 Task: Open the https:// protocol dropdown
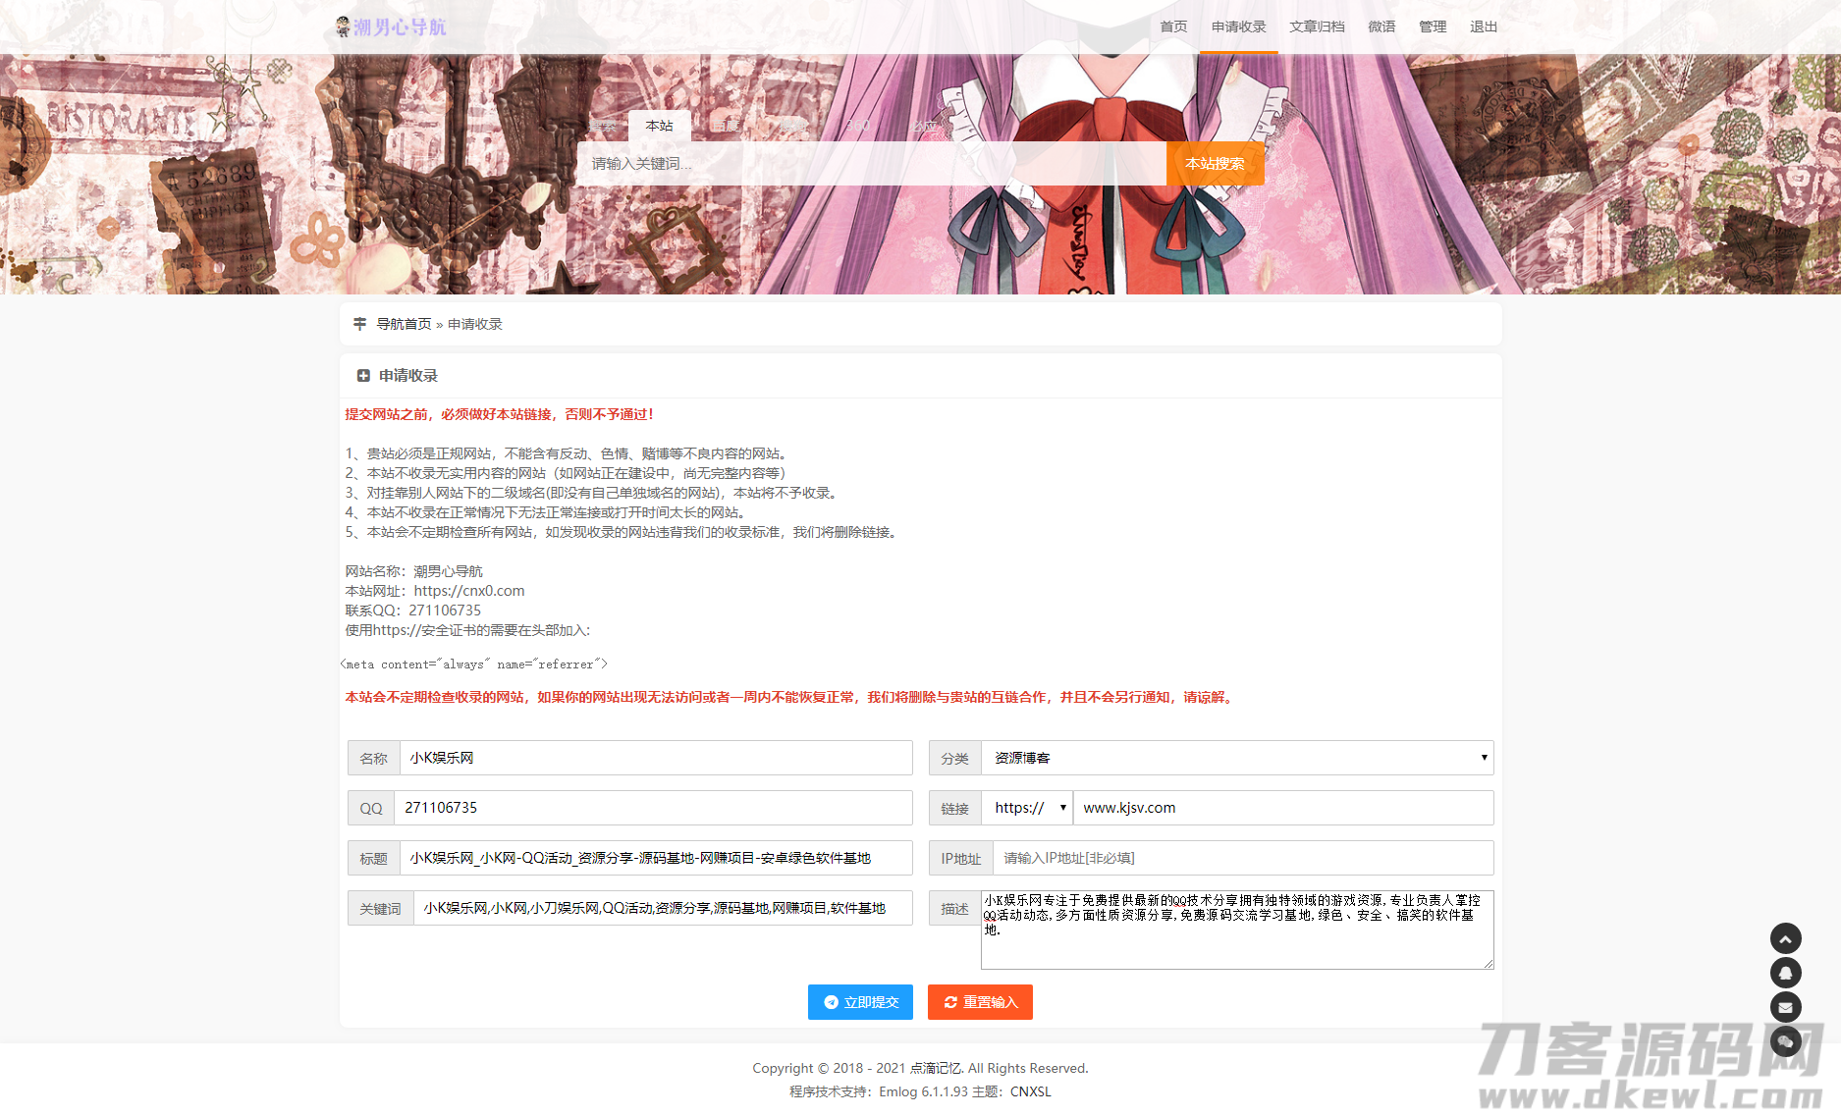pyautogui.click(x=1027, y=808)
